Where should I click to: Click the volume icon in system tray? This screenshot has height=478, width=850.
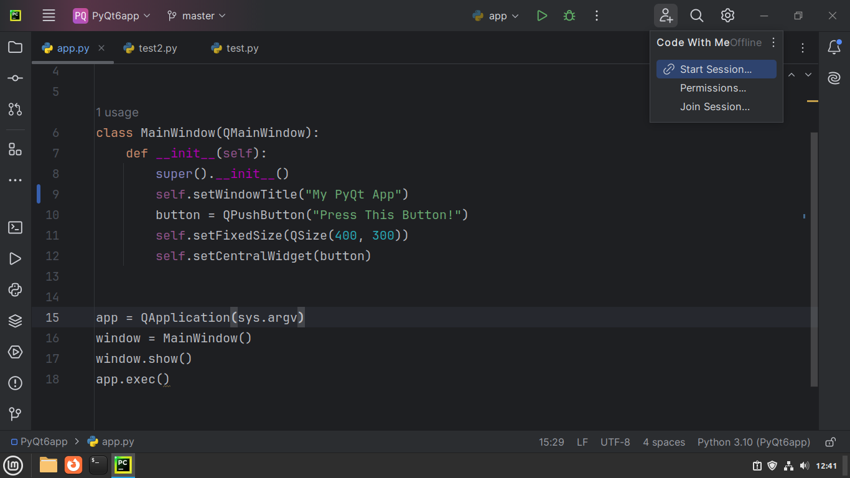804,465
